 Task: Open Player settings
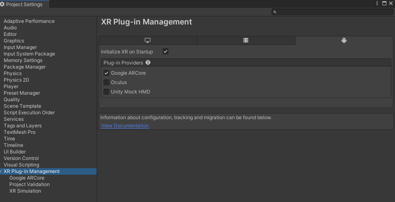[11, 87]
